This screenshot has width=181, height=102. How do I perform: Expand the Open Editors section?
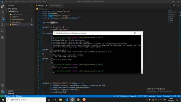pos(12,9)
